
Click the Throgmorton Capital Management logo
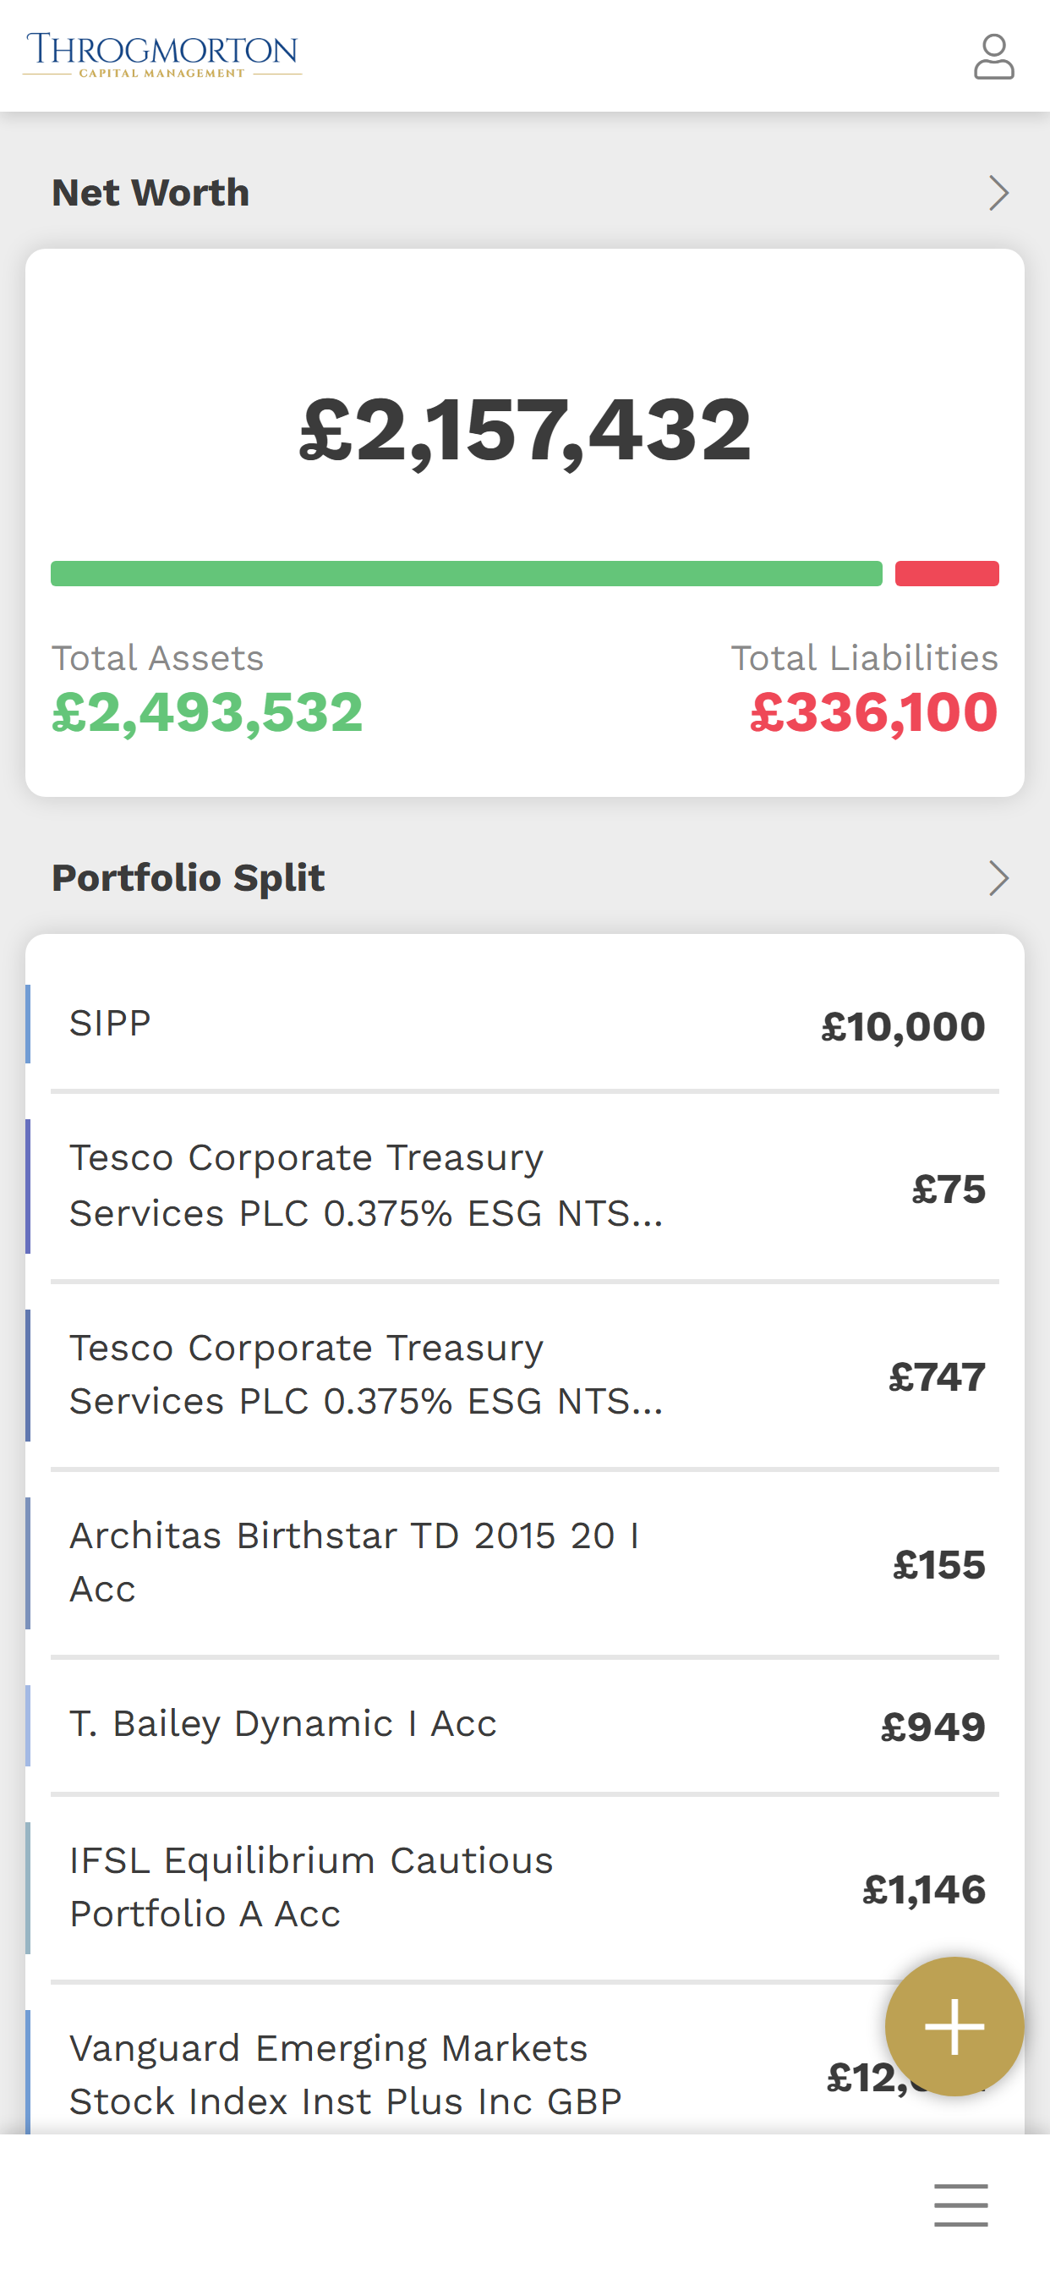click(x=162, y=56)
